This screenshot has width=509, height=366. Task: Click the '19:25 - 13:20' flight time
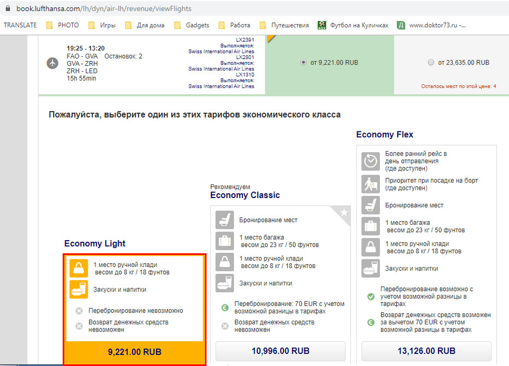click(x=85, y=48)
